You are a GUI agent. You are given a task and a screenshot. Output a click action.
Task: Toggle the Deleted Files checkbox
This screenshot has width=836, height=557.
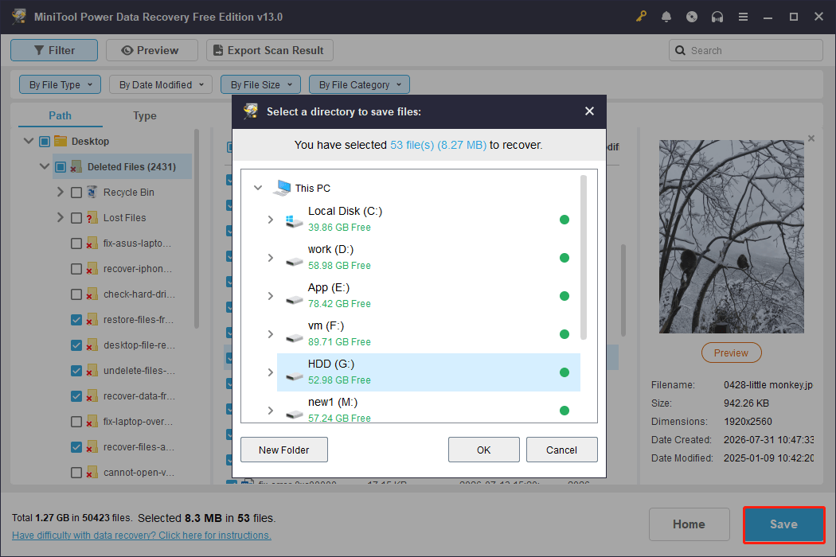pos(61,167)
